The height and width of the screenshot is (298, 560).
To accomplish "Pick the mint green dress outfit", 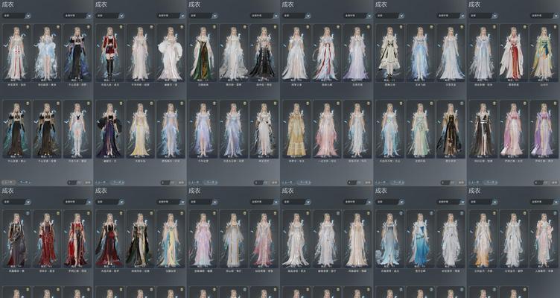I will point(420,130).
